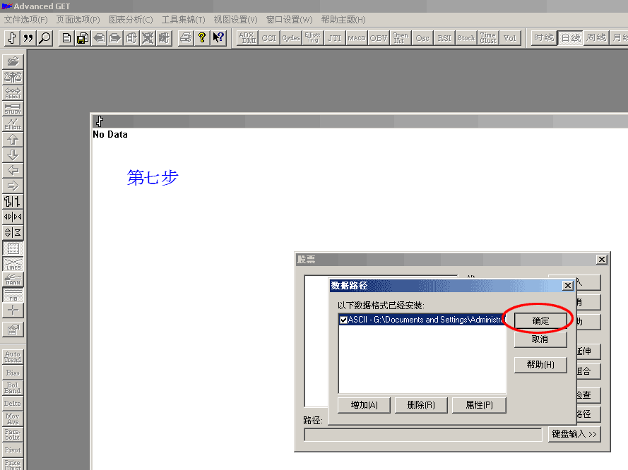
Task: Click the bar style sidebar icon
Action: tap(13, 202)
